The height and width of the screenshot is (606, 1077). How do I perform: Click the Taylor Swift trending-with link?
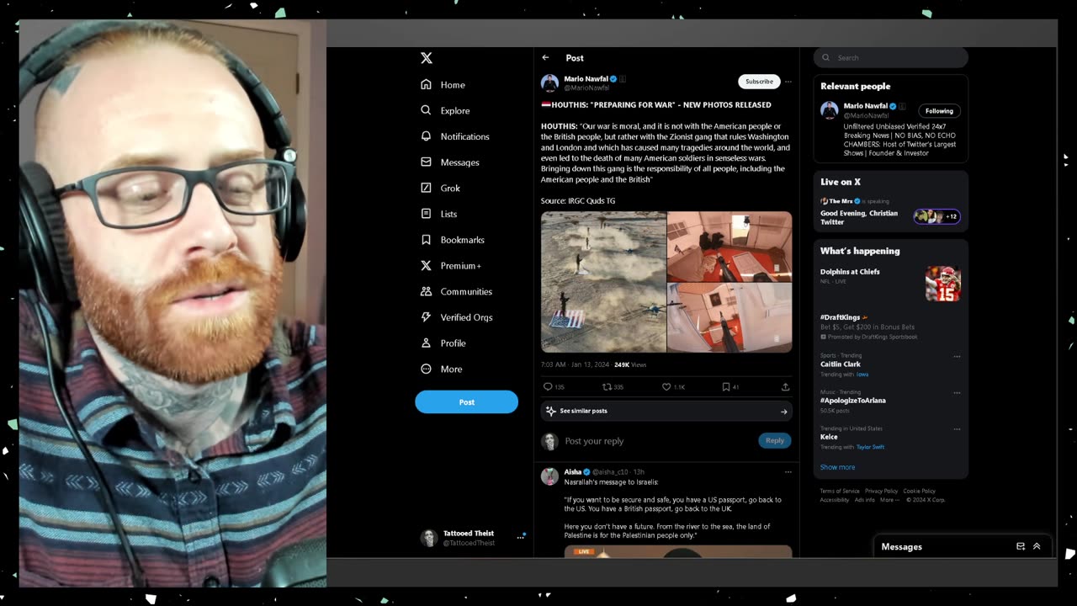870,447
